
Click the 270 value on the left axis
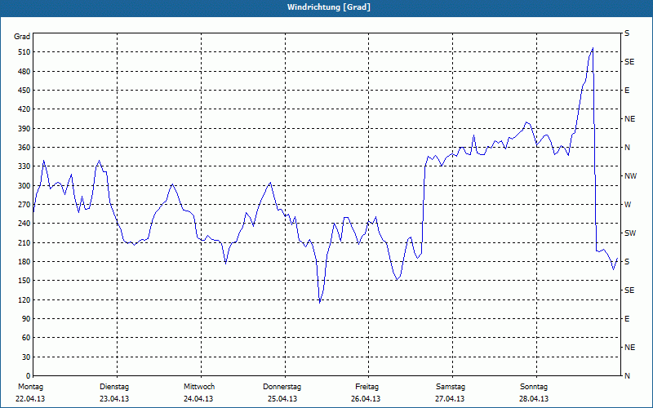point(24,205)
